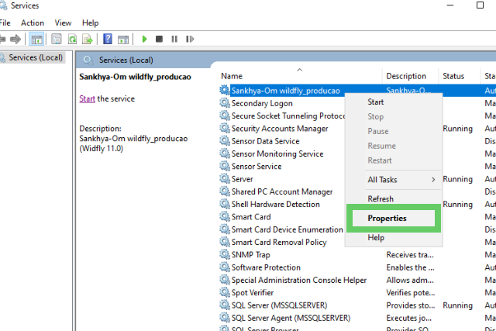The height and width of the screenshot is (331, 496).
Task: Open the Properties toolbar icon
Action: pyautogui.click(x=57, y=40)
